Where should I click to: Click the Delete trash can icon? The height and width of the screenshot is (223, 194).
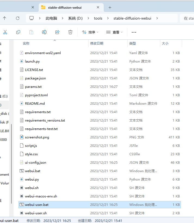70,32
